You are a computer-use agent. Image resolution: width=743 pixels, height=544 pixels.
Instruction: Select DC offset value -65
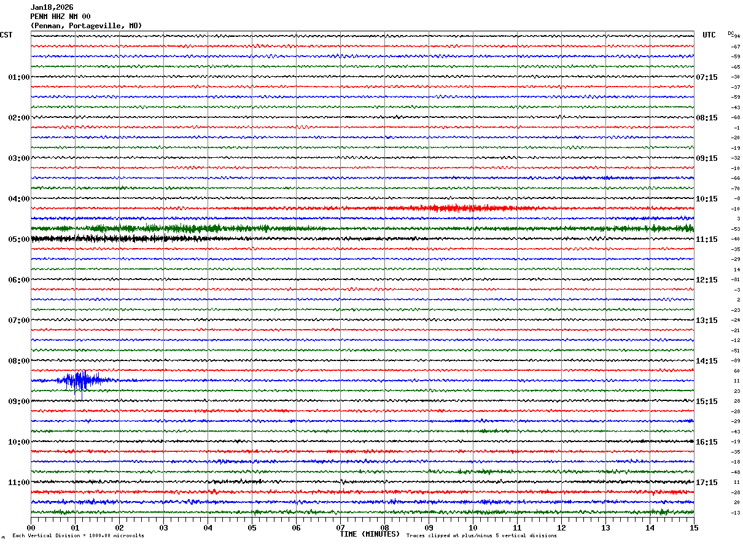(x=734, y=67)
